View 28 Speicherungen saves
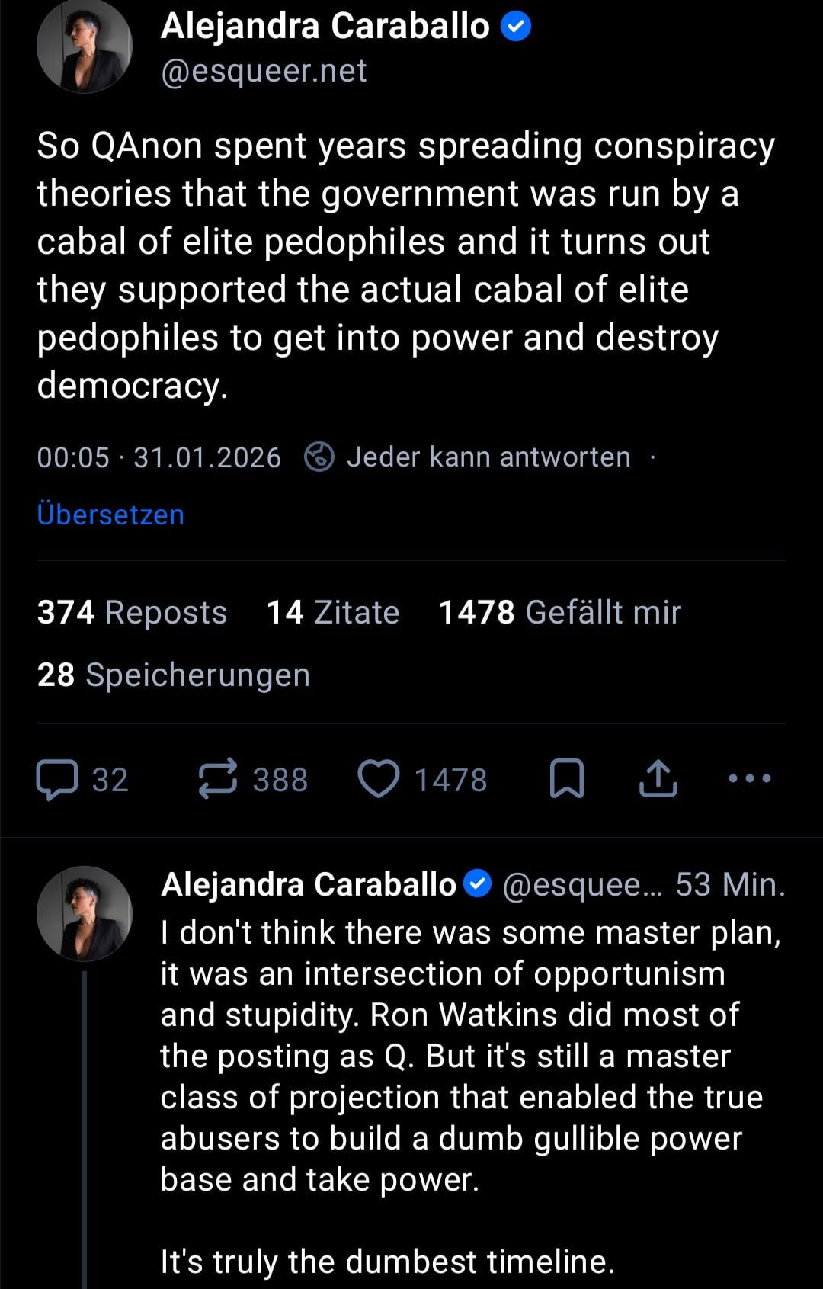Image resolution: width=823 pixels, height=1289 pixels. click(174, 675)
